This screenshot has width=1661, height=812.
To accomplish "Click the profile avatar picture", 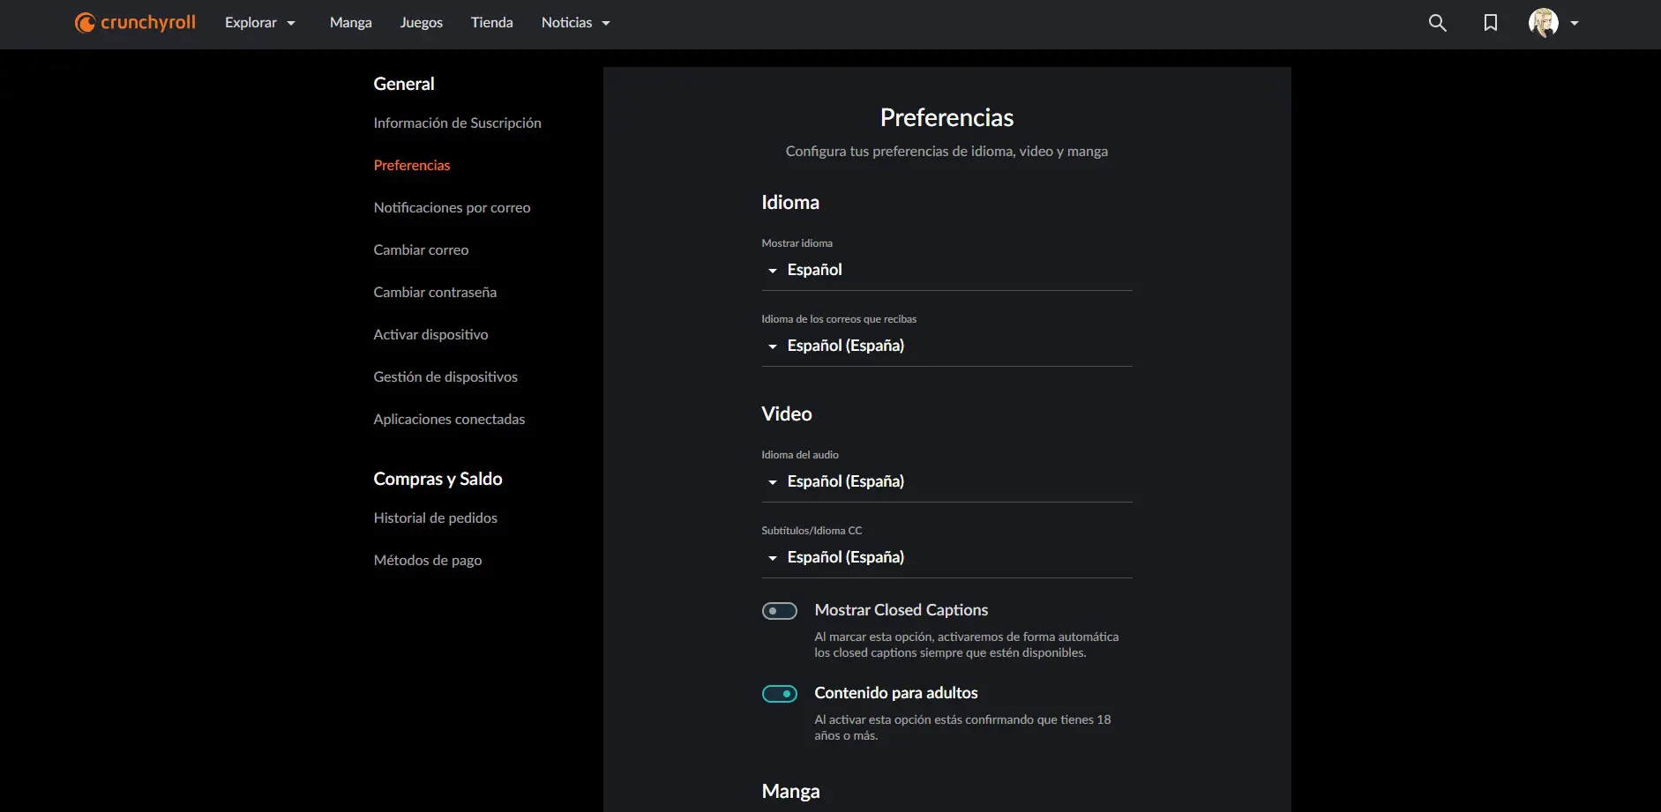I will [1544, 23].
